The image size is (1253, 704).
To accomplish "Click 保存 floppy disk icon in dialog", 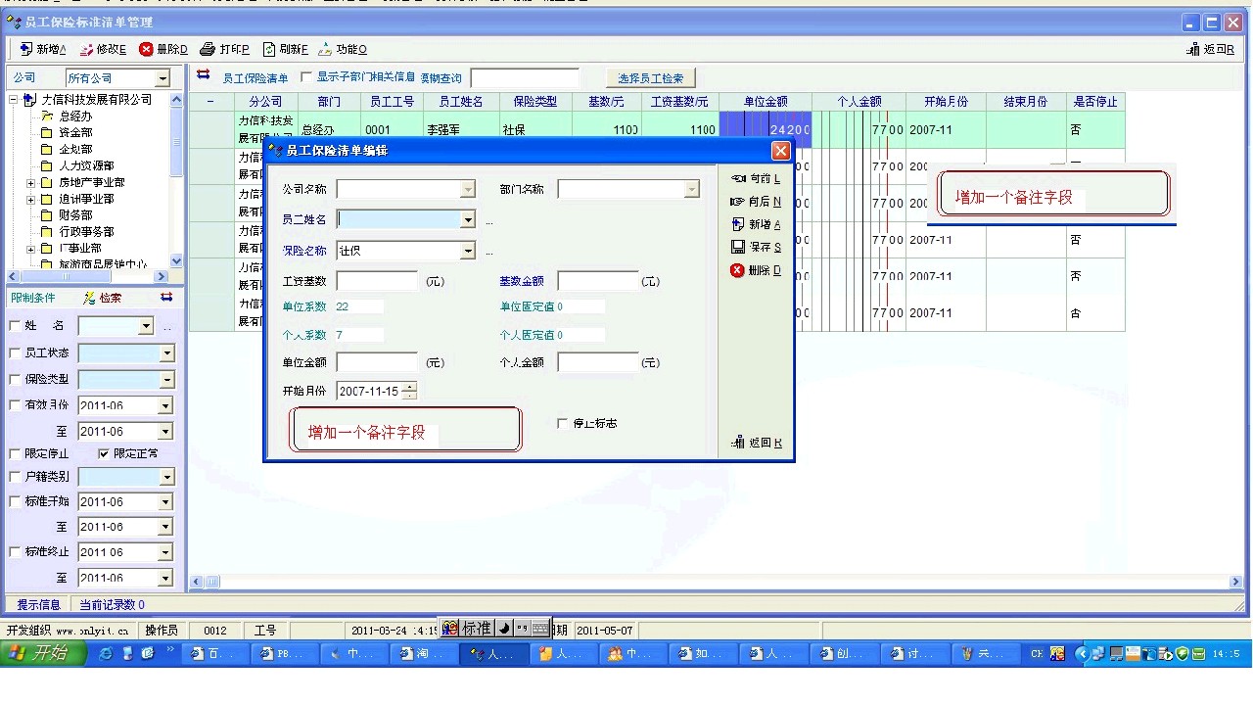I will pos(738,248).
